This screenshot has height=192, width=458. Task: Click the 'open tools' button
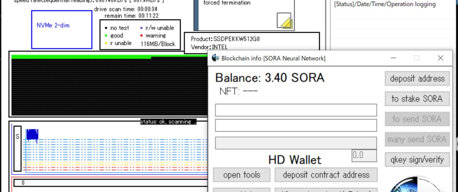click(x=242, y=175)
